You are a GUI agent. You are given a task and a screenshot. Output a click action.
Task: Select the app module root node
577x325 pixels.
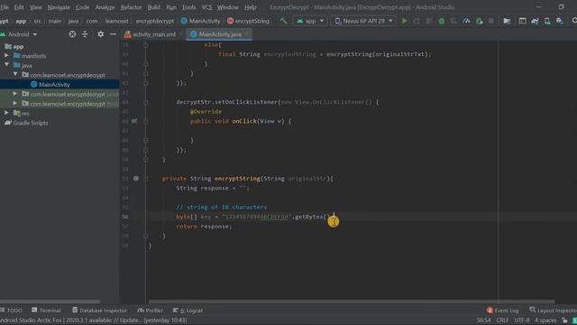14,46
